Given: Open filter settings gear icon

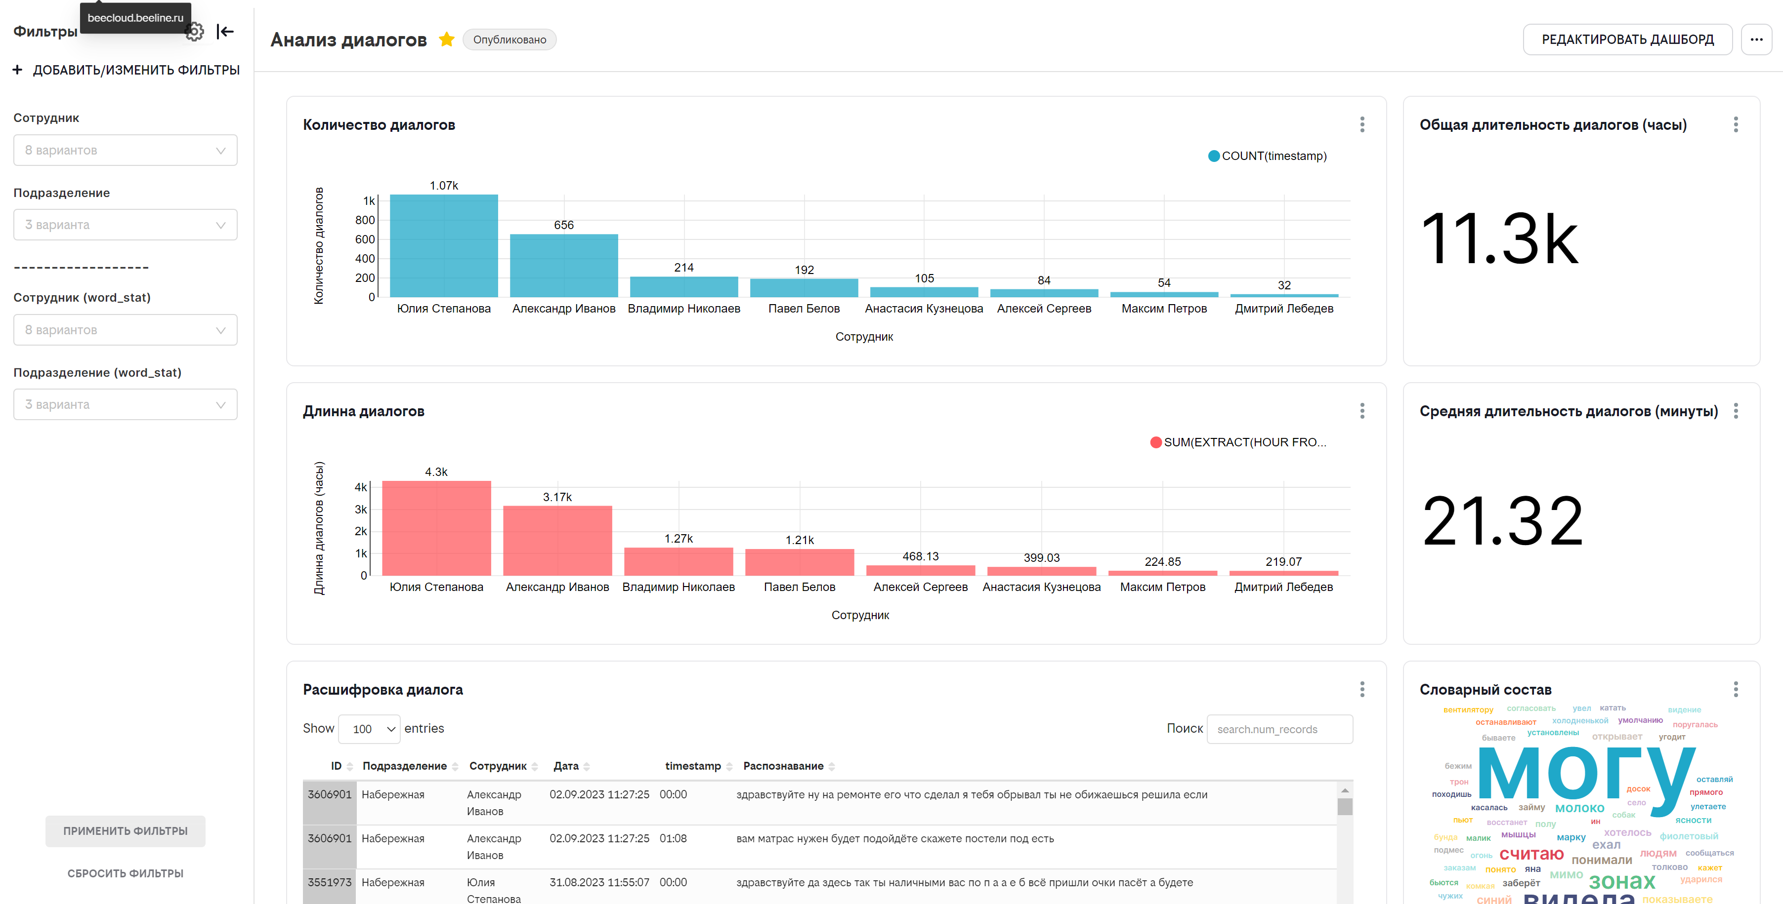Looking at the screenshot, I should coord(195,32).
